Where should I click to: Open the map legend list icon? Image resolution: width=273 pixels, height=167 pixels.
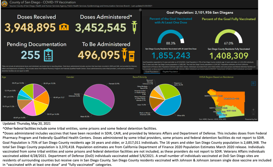coord(254,83)
